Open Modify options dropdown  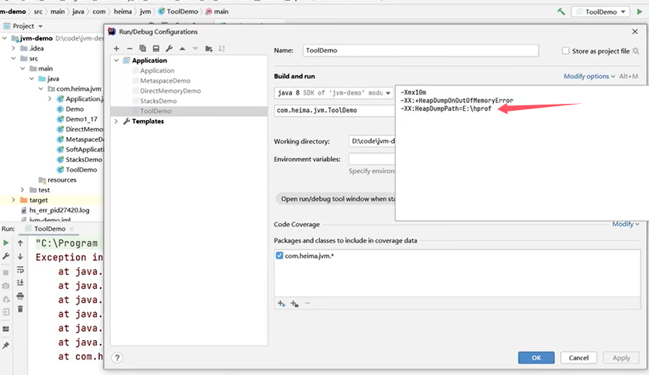(x=589, y=76)
